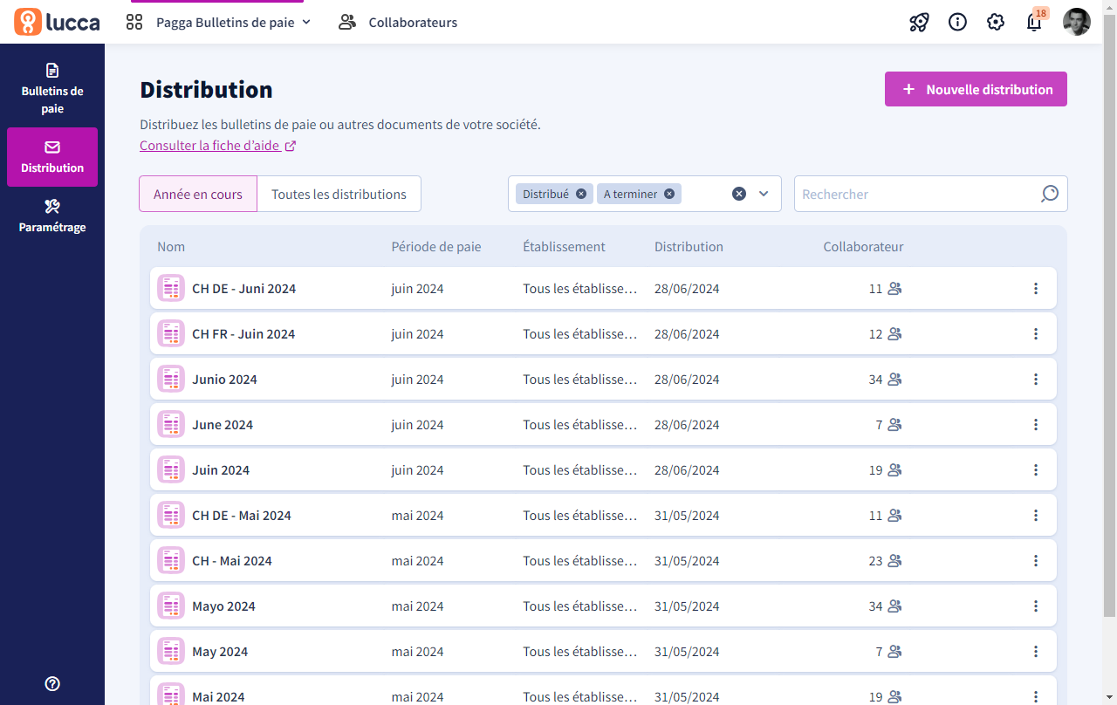Screen dimensions: 1117x705
Task: Remove the Distribué filter chip
Action: [x=581, y=194]
